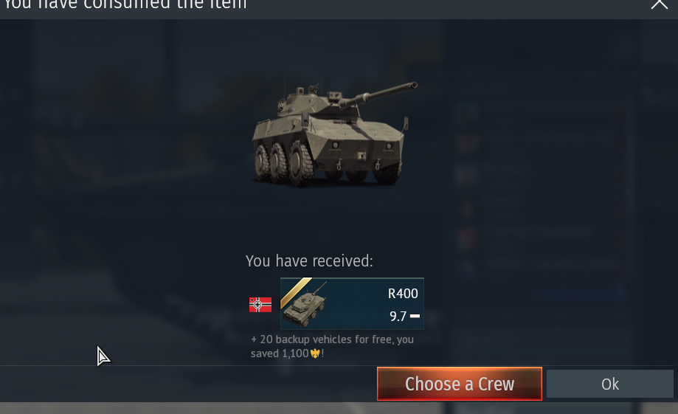Click the 20 backup vehicles bonus text
This screenshot has height=414, width=678.
tap(332, 339)
